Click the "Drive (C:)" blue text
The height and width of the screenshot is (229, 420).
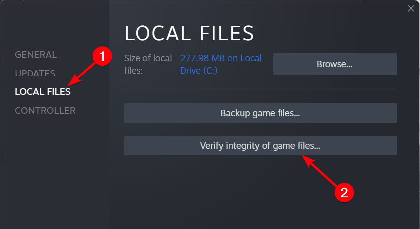(x=199, y=71)
